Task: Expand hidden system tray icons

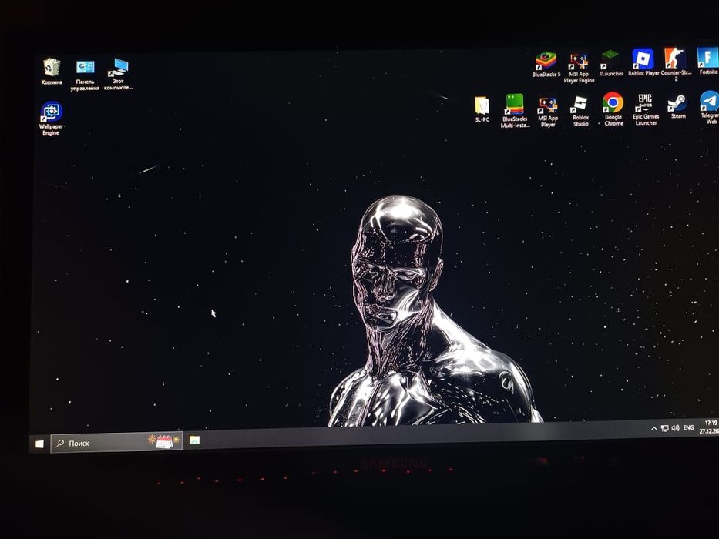Action: 654,429
